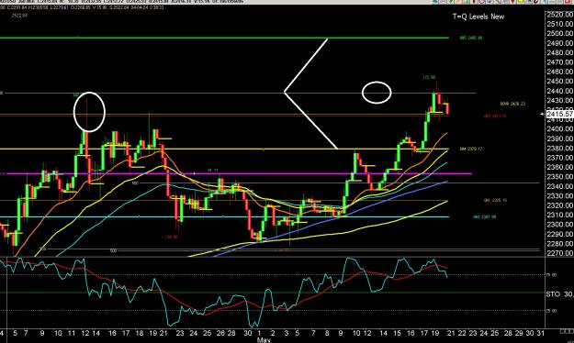Screen dimensions: 574x343
Task: Select the current price marker 2415.57
Action: (x=559, y=114)
